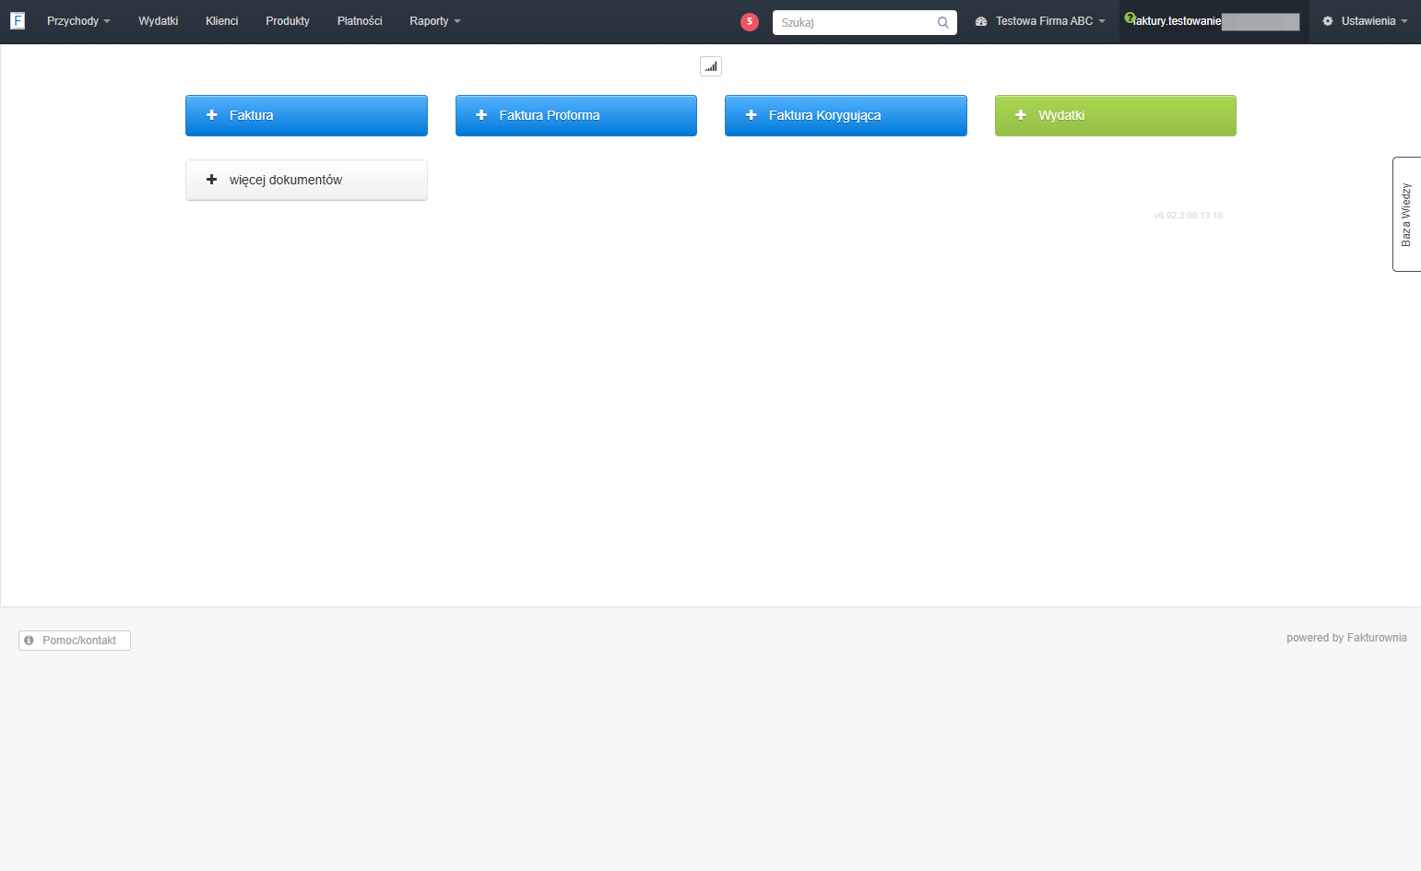Open the Baza Wiedzy side tab

tap(1406, 214)
